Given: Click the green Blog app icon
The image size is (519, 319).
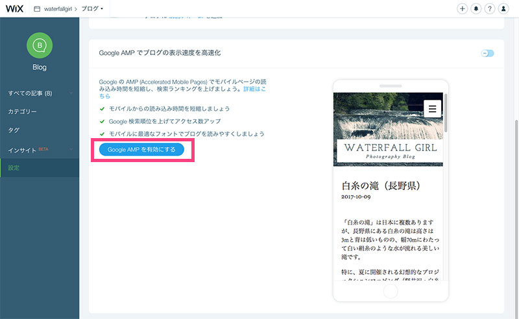Looking at the screenshot, I should click(40, 45).
